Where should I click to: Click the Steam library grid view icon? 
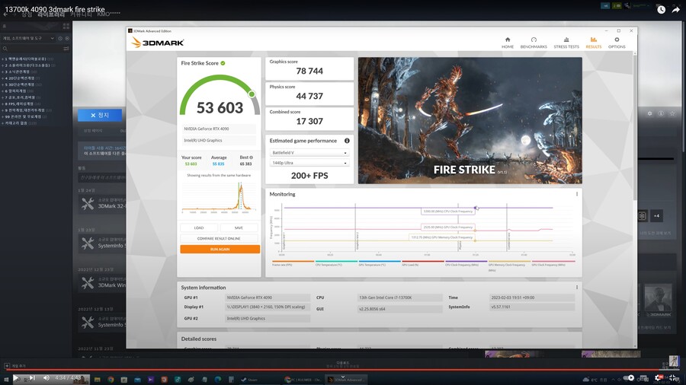[66, 26]
